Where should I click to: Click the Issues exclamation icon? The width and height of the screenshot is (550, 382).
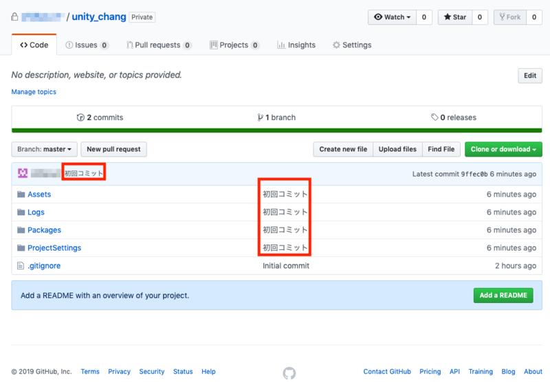pyautogui.click(x=69, y=45)
